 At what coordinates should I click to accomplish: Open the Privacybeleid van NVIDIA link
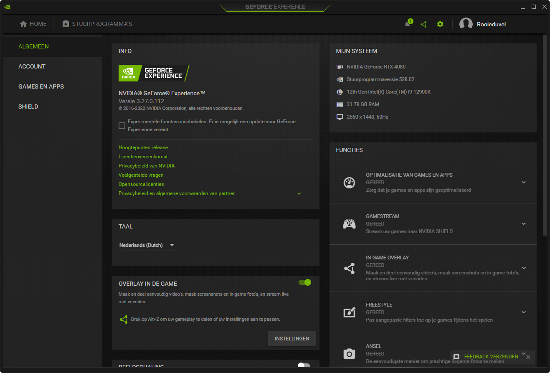[x=147, y=166]
